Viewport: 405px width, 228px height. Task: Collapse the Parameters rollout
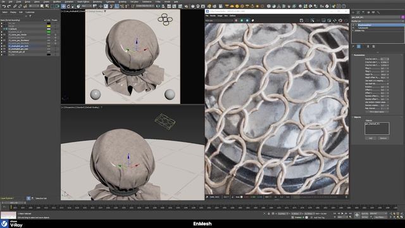coord(359,55)
